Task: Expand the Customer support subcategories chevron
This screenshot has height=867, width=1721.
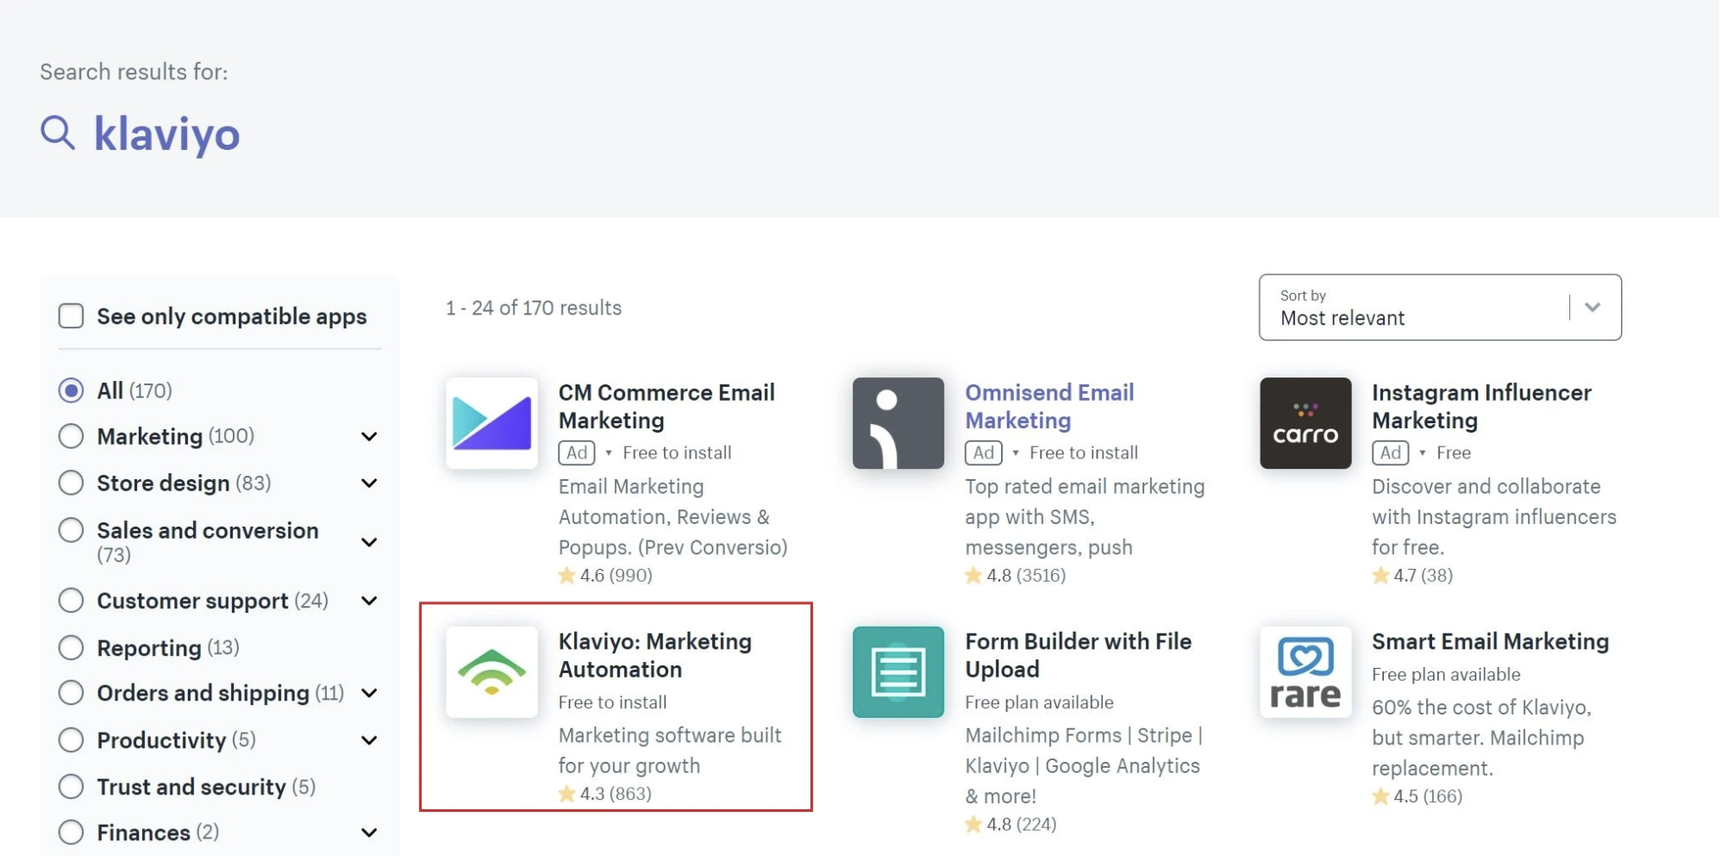Action: coord(369,601)
